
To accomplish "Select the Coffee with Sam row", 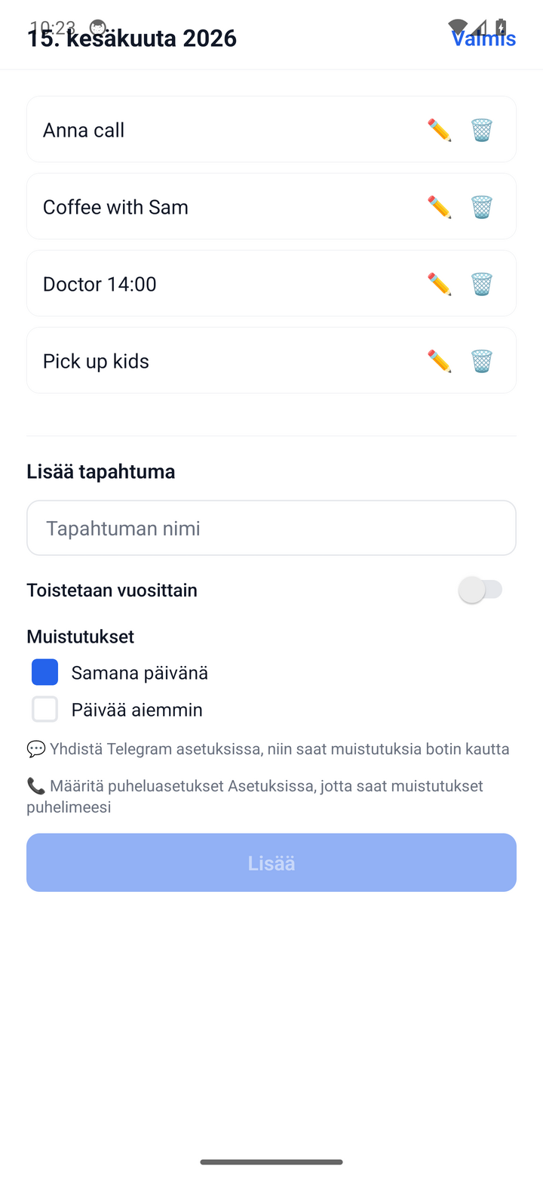I will coord(271,206).
